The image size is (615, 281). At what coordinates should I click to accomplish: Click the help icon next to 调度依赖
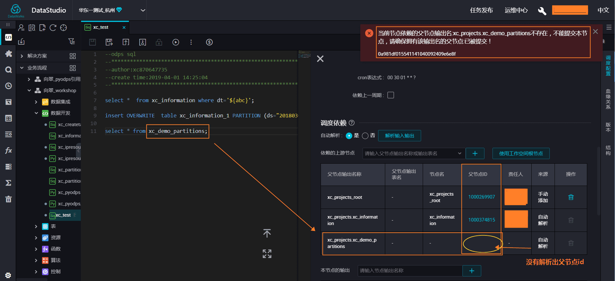[x=352, y=123]
